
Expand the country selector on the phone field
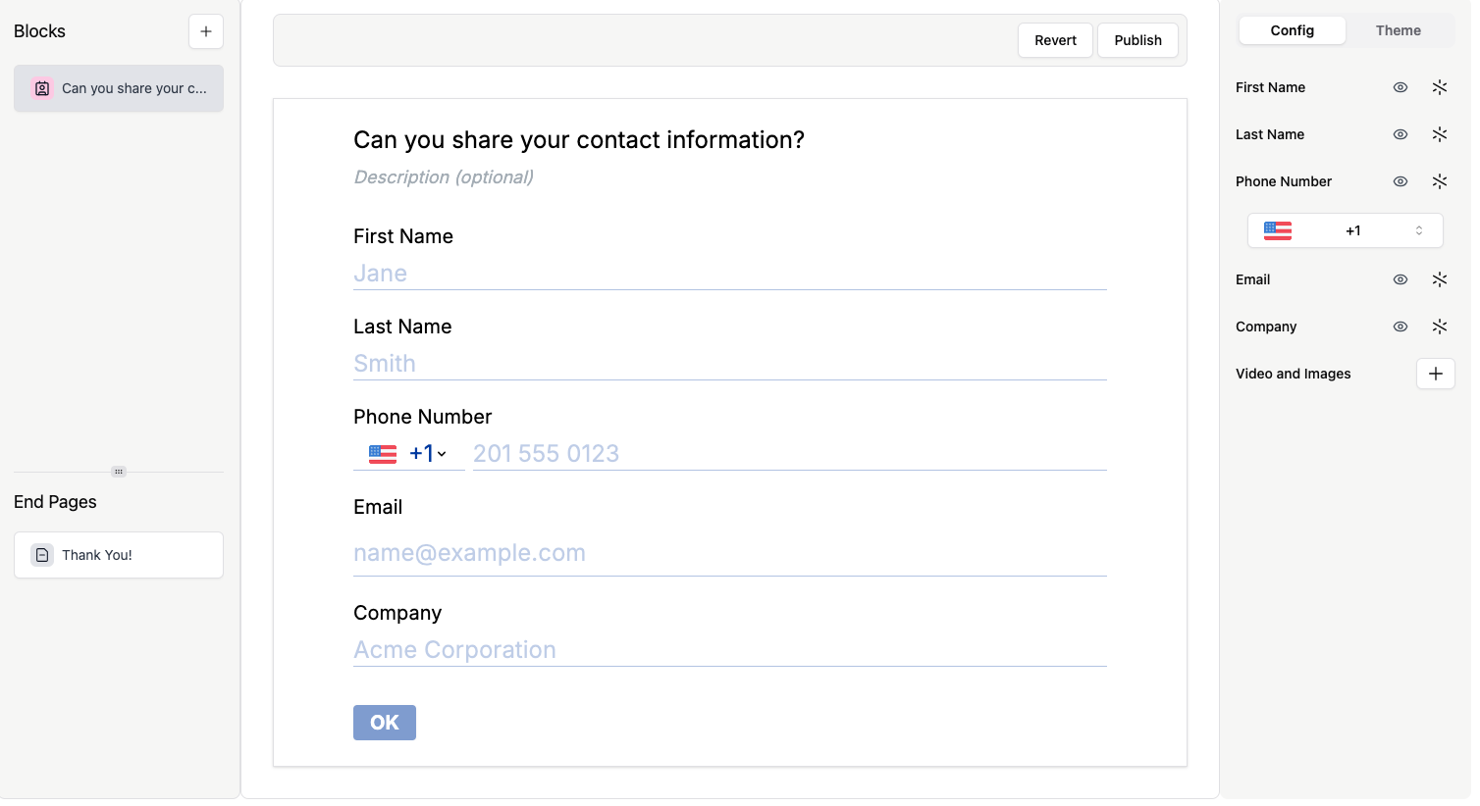409,453
